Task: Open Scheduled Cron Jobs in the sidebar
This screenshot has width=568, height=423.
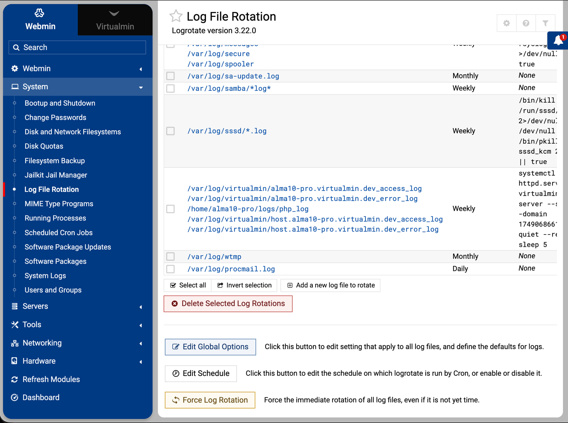Action: [x=59, y=233]
